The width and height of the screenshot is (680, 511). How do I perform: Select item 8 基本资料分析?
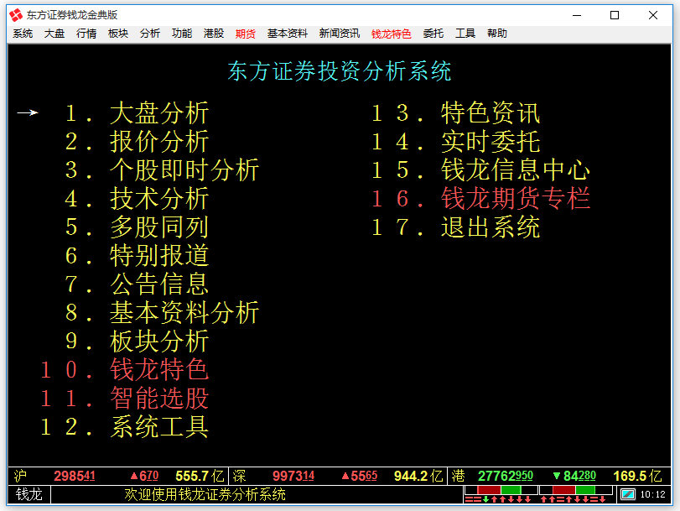click(x=162, y=313)
